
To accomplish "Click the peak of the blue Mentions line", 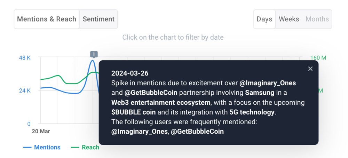I will (93, 60).
